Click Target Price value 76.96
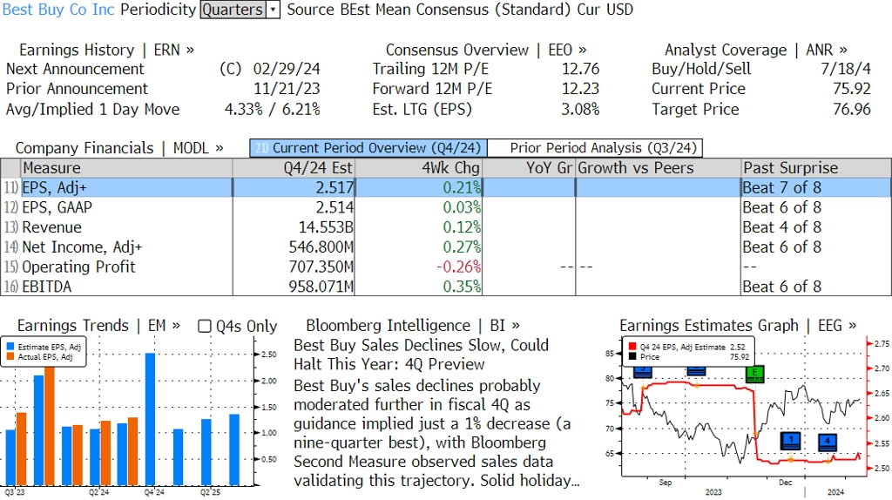 pyautogui.click(x=852, y=109)
